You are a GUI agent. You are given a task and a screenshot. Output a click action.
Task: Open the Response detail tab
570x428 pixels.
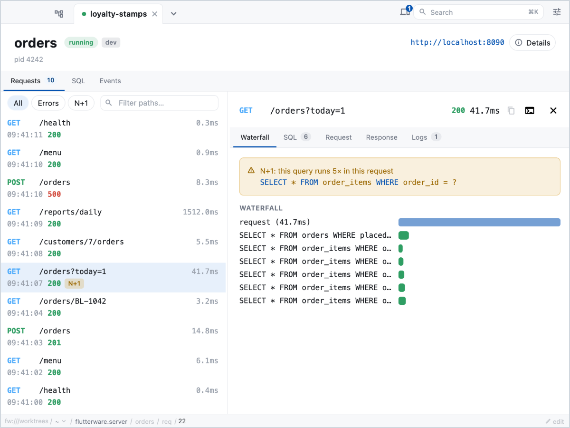pyautogui.click(x=381, y=137)
